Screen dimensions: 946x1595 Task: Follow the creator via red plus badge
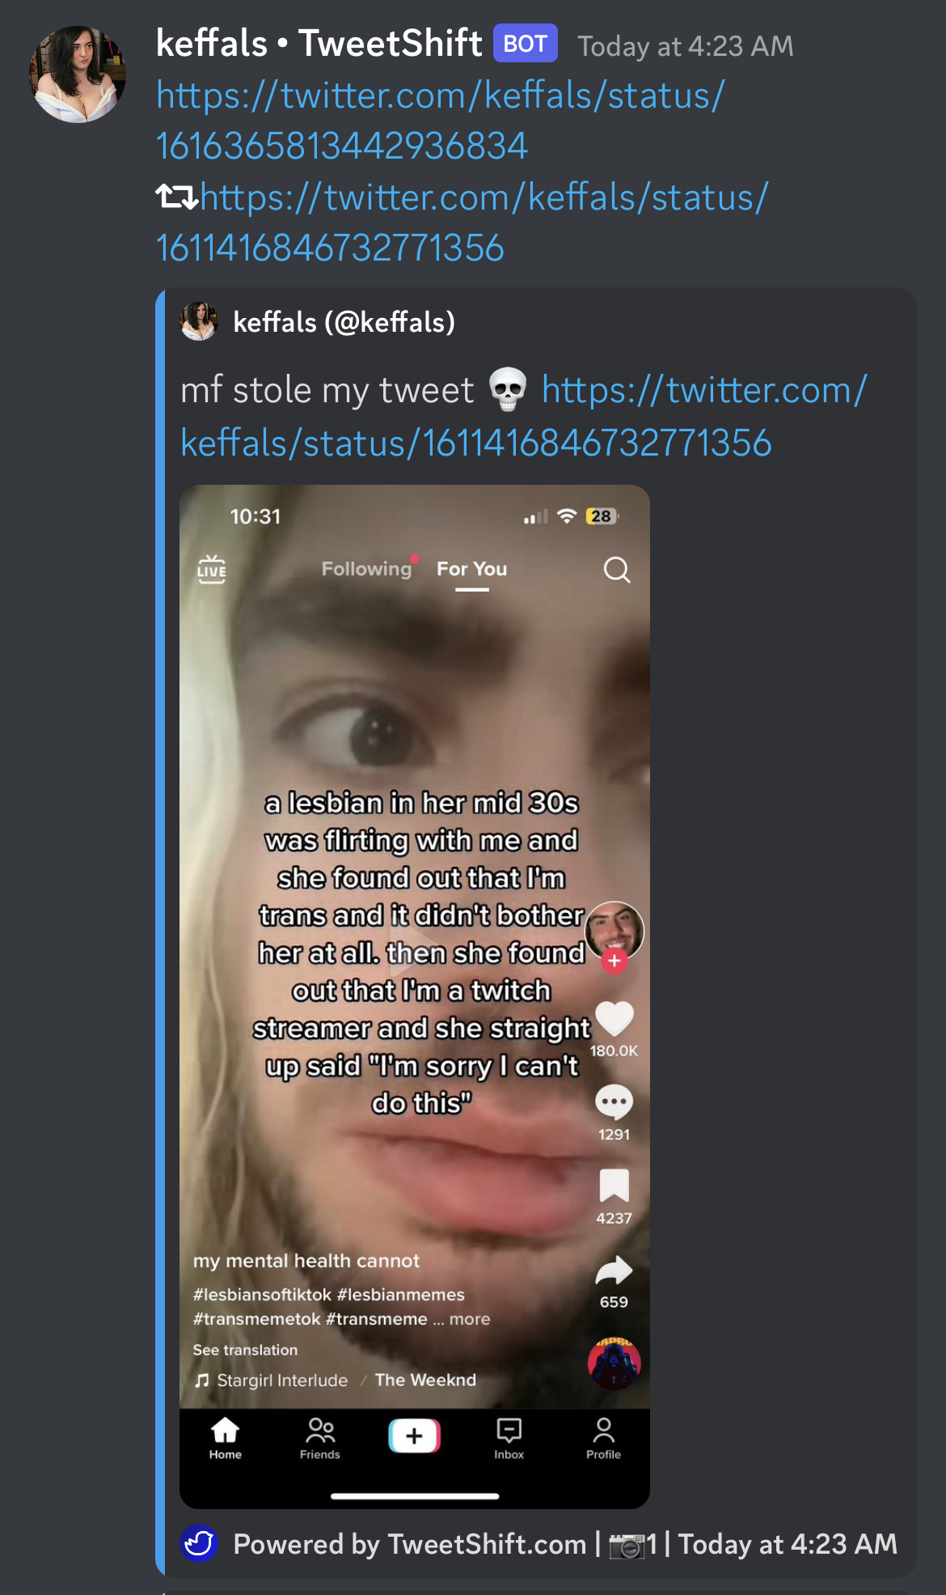pos(614,961)
